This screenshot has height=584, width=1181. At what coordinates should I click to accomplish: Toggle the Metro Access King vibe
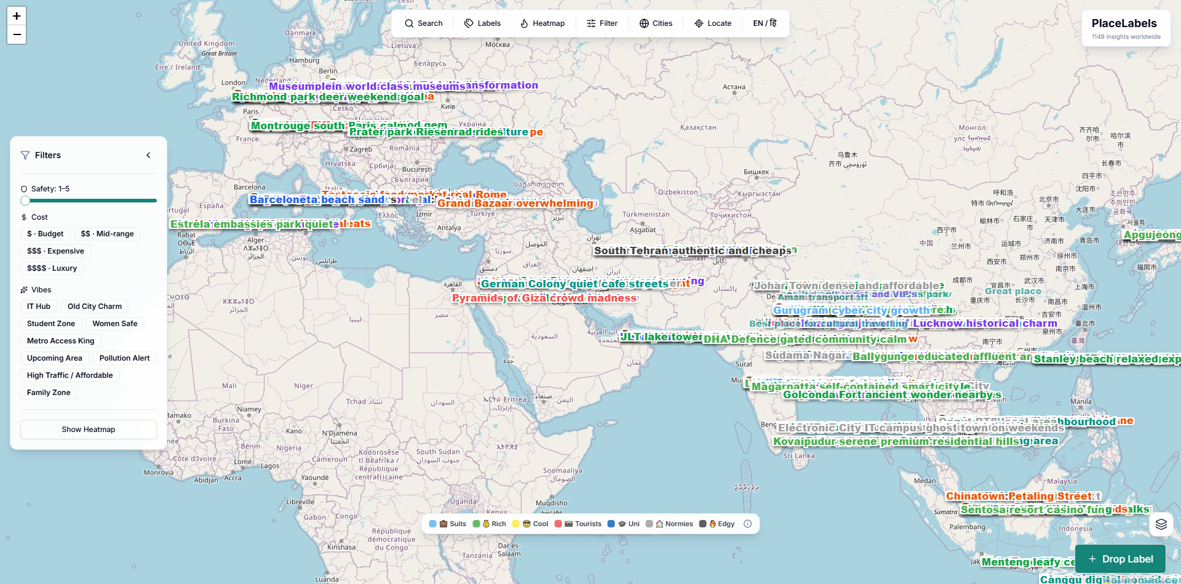61,341
